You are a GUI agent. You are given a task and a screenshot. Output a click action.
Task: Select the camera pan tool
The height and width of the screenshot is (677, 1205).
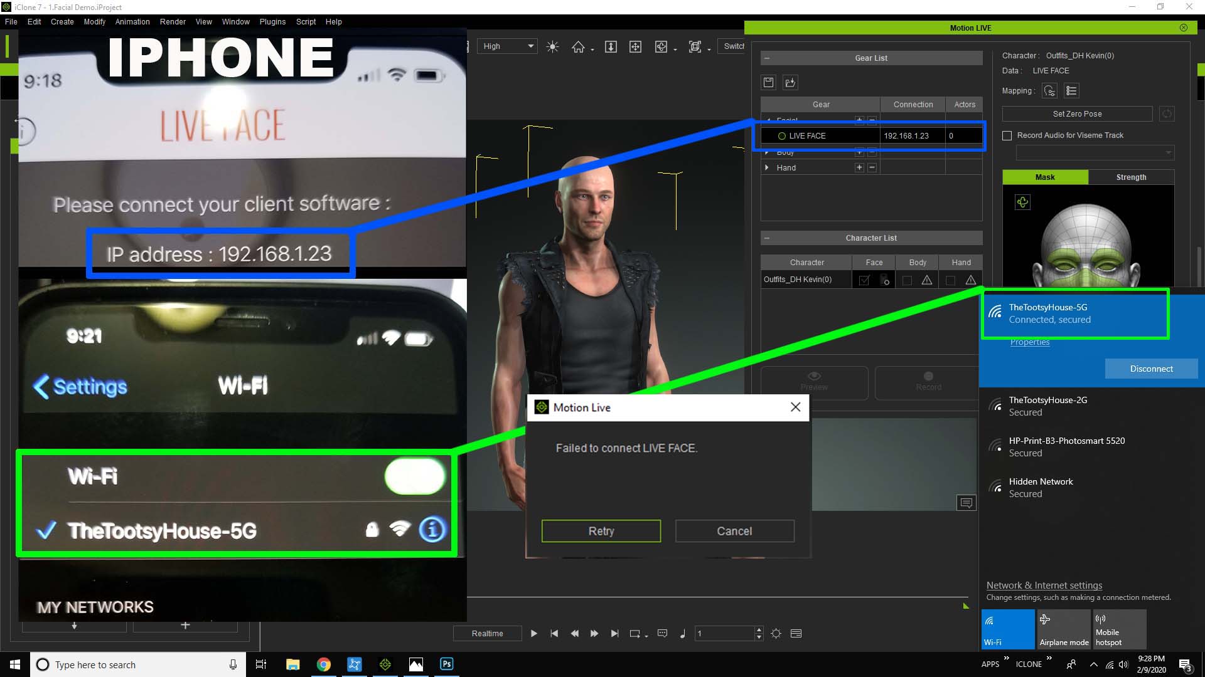pyautogui.click(x=635, y=46)
